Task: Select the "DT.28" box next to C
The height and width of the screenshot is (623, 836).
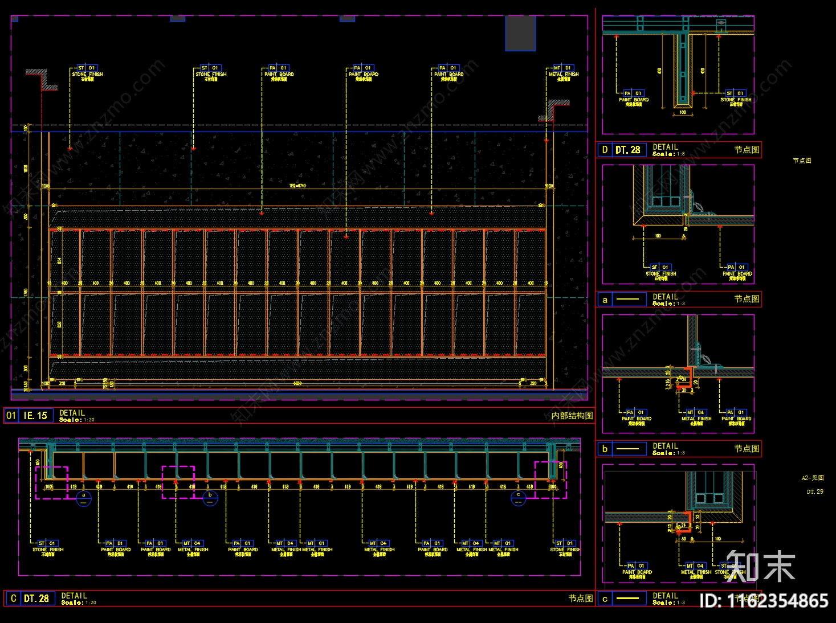Action: pos(38,599)
